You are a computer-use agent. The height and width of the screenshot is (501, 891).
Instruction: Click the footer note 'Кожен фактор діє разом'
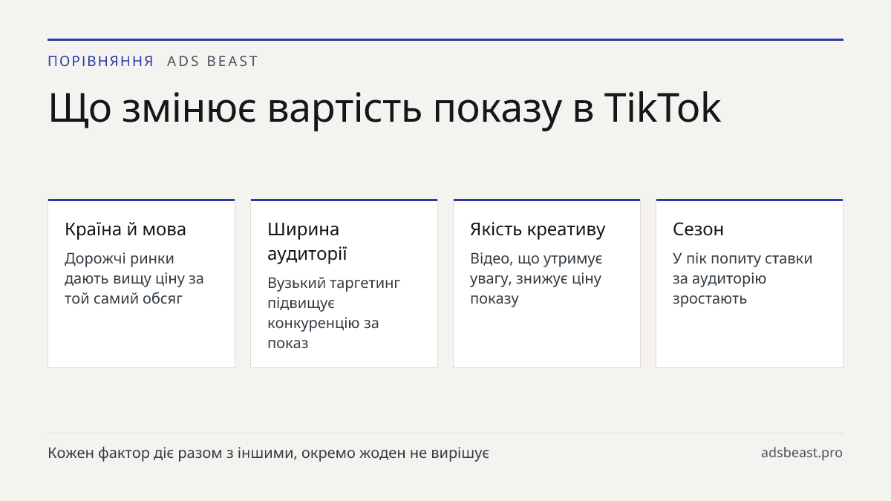click(x=269, y=453)
